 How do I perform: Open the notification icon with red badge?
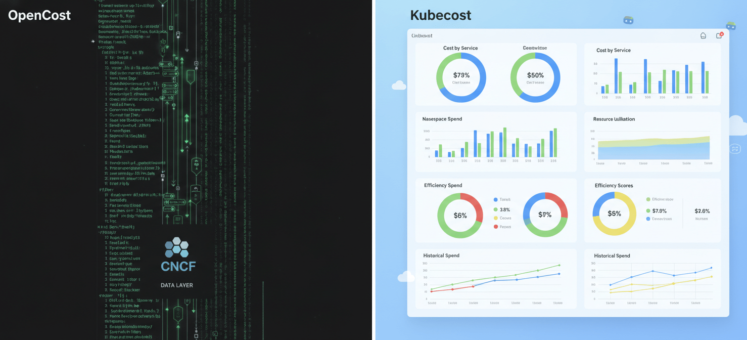pos(719,35)
